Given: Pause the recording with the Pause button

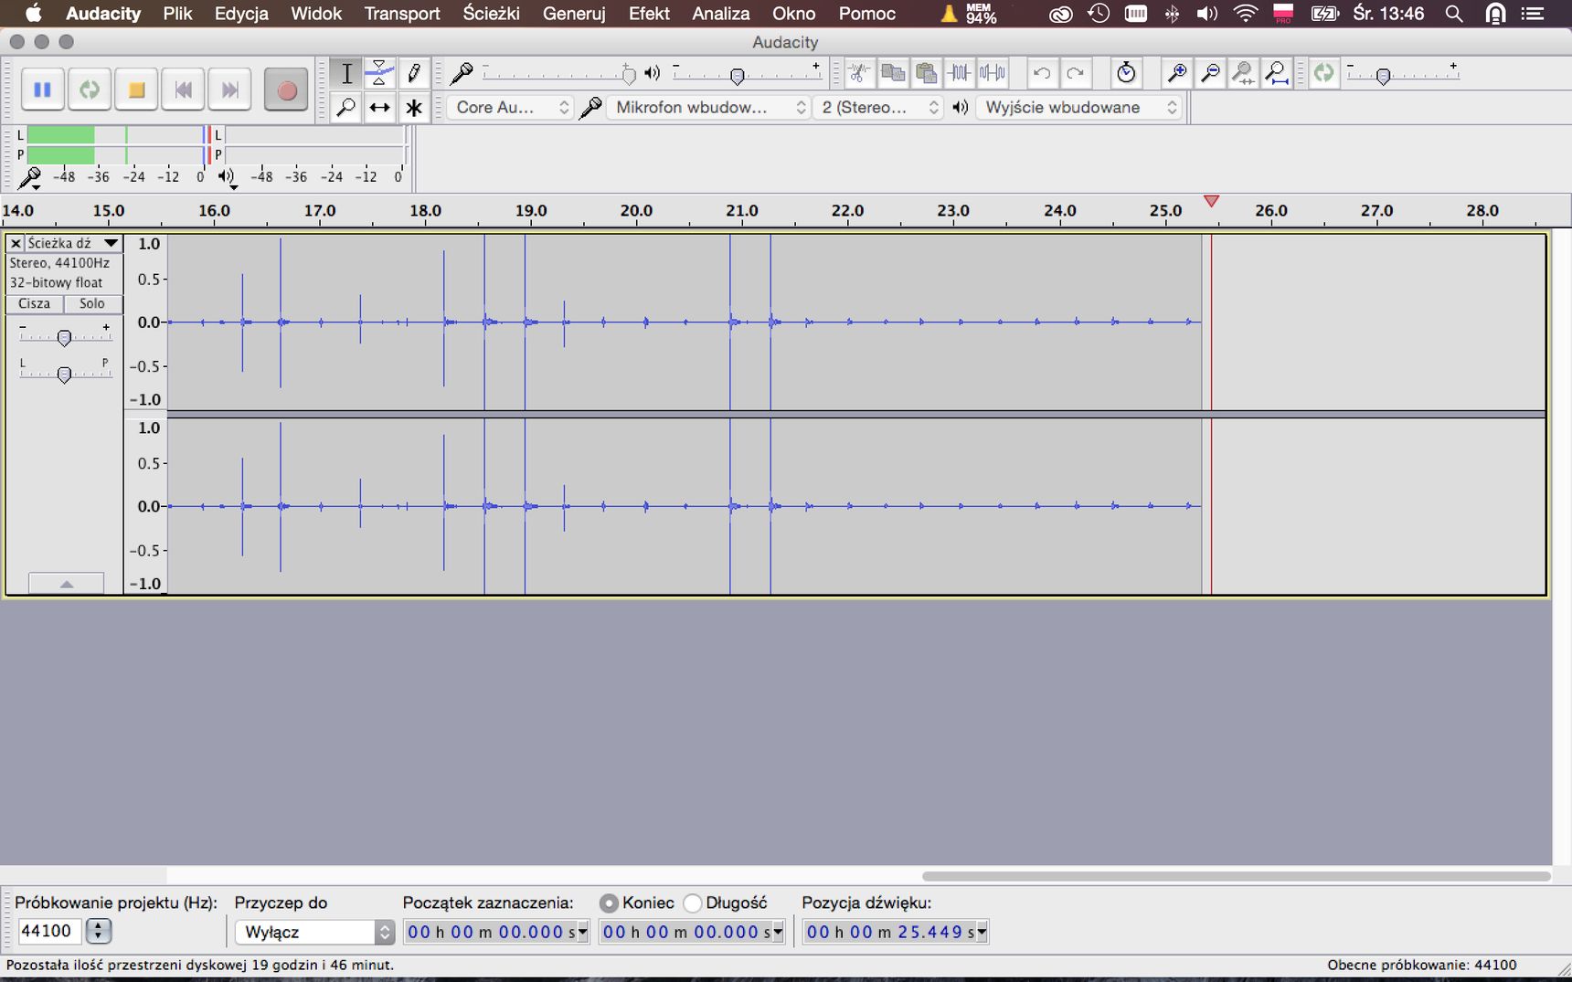Looking at the screenshot, I should [42, 90].
